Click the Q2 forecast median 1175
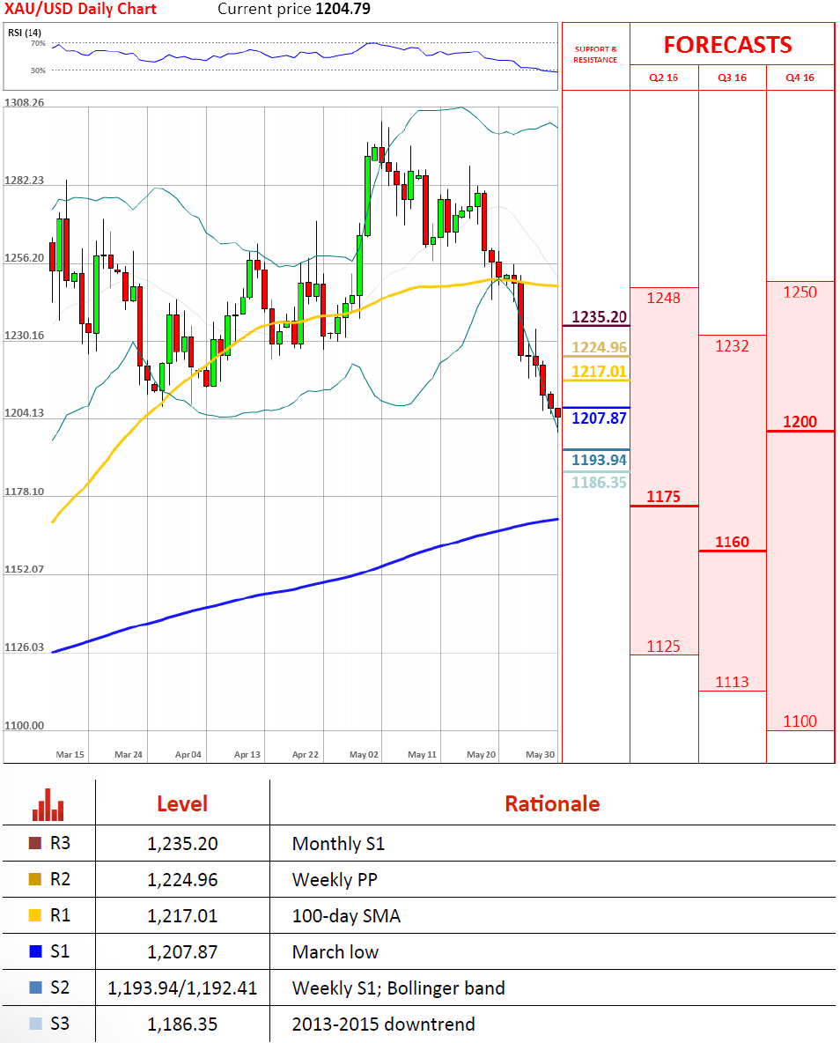 (x=663, y=497)
